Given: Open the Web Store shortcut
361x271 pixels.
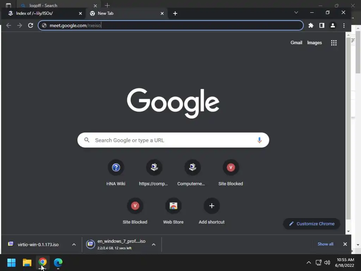Looking at the screenshot, I should click(173, 211).
